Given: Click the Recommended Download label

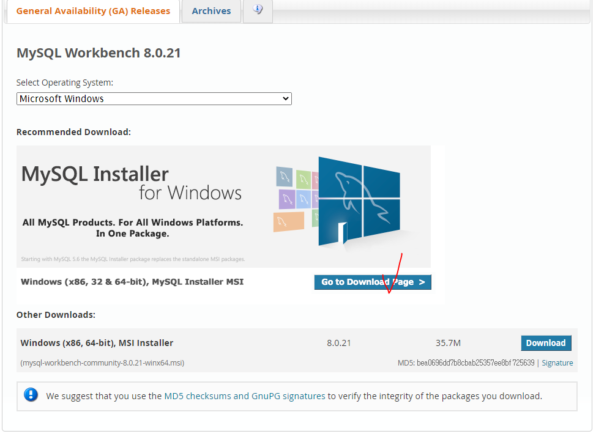Looking at the screenshot, I should (x=73, y=132).
